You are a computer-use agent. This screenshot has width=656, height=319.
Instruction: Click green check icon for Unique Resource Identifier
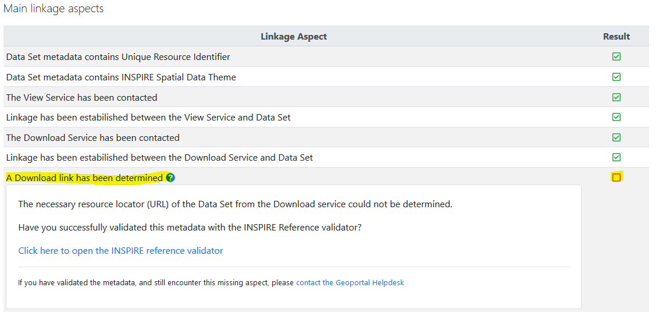pyautogui.click(x=616, y=56)
